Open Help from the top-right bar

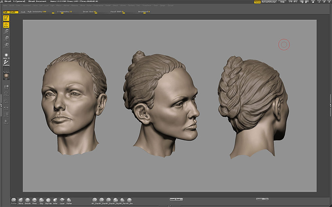pos(282,1)
